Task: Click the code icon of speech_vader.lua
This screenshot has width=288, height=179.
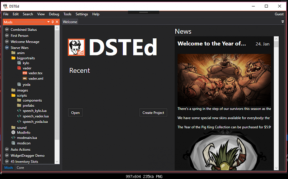Action: point(19,116)
